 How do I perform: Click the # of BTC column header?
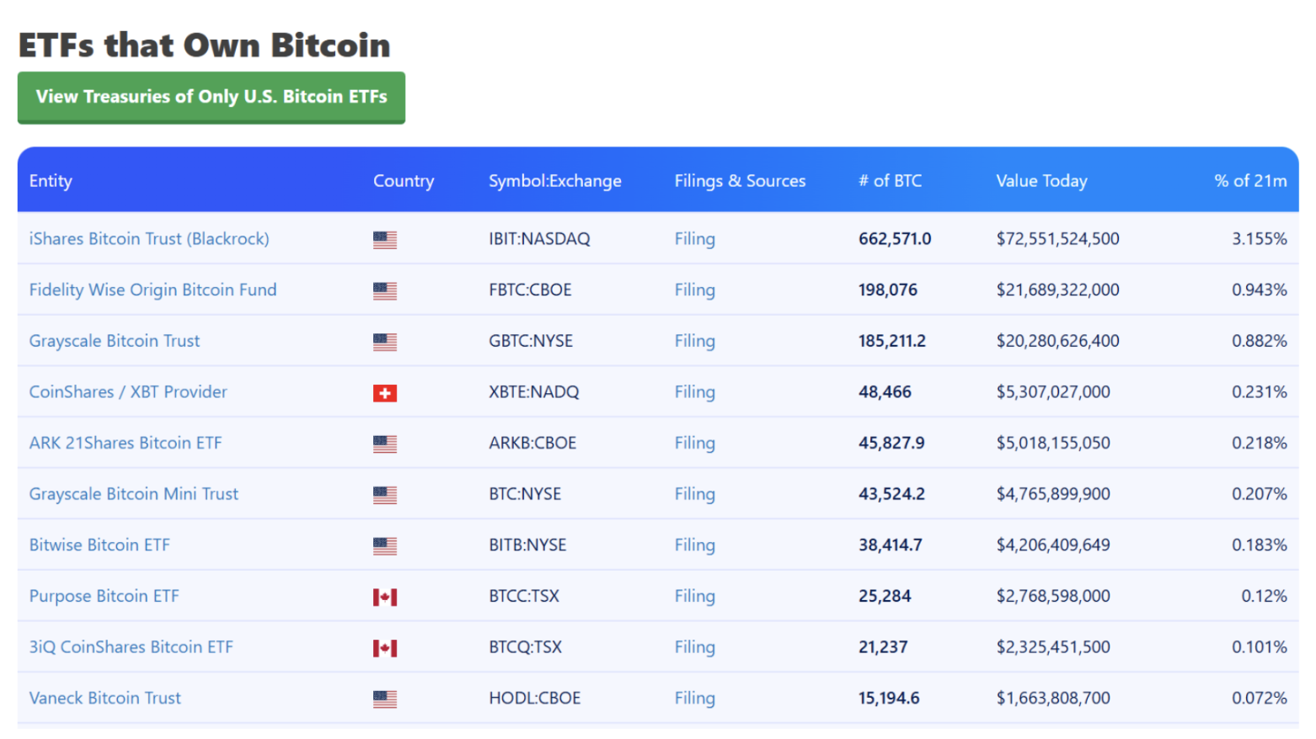pyautogui.click(x=890, y=181)
